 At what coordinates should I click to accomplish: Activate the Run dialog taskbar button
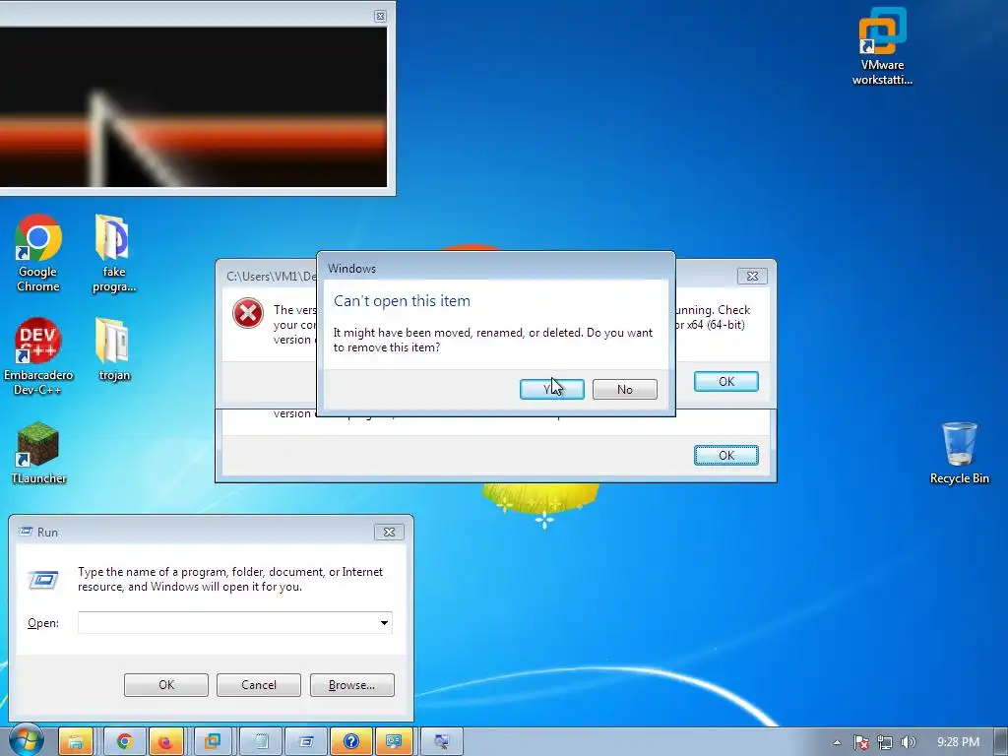pos(306,742)
